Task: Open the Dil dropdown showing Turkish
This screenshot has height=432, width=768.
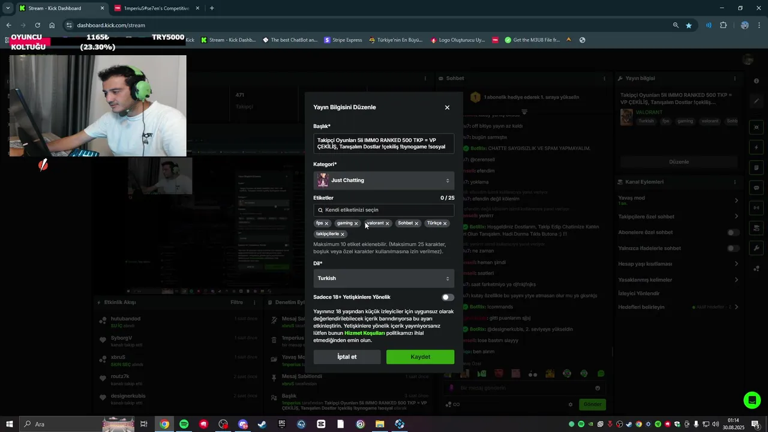Action: (383, 278)
